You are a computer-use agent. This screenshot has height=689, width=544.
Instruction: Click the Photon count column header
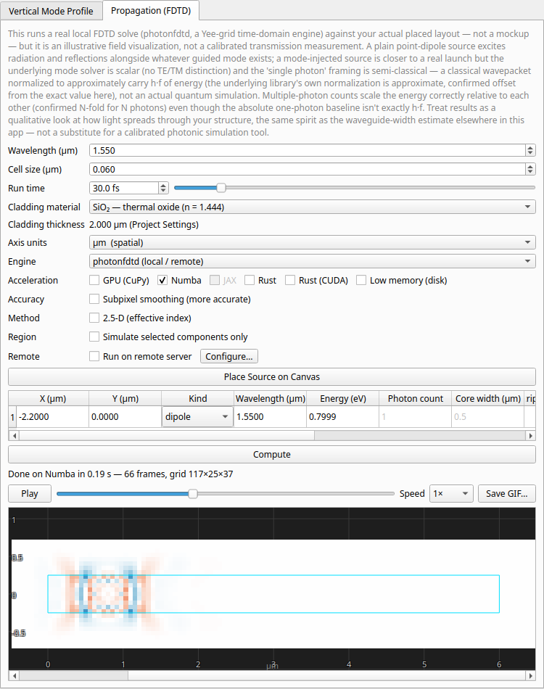[415, 399]
